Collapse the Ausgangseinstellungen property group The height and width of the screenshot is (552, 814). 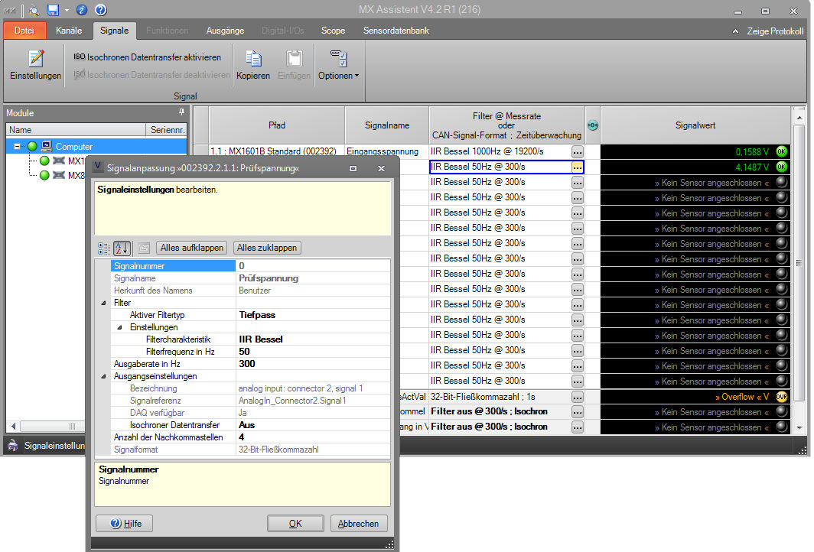tap(104, 376)
